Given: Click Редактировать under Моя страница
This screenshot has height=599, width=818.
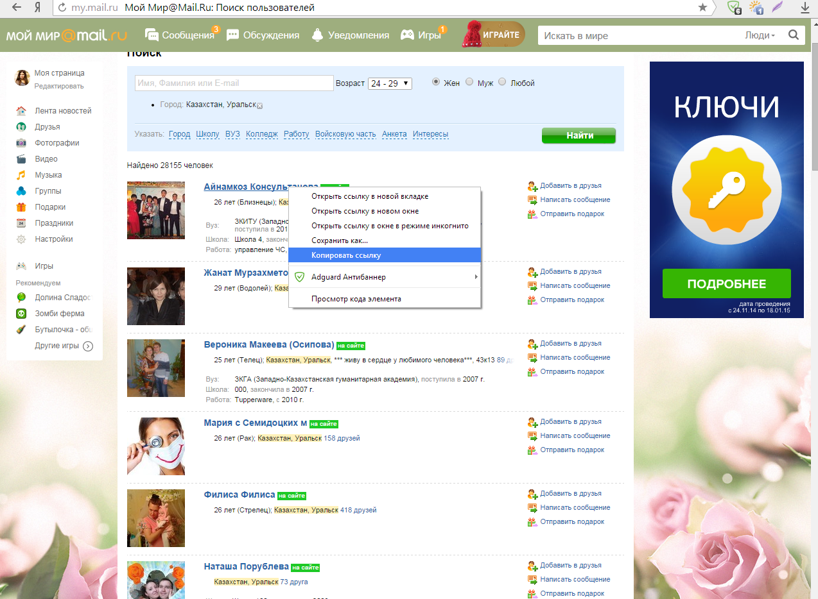Looking at the screenshot, I should tap(59, 86).
